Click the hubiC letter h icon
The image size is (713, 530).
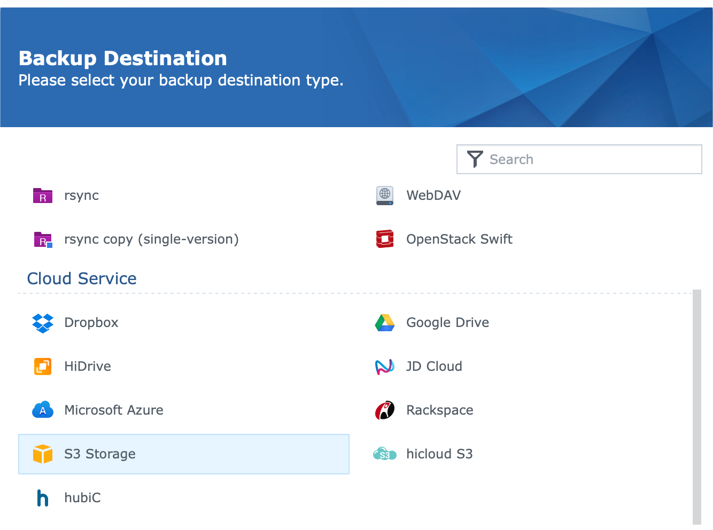click(x=43, y=498)
